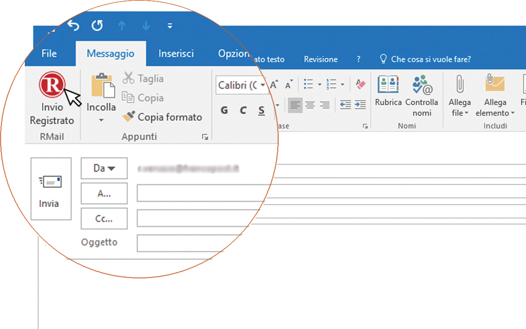The width and height of the screenshot is (526, 329).
Task: Click Allega file paperclip button
Action: coord(460,96)
